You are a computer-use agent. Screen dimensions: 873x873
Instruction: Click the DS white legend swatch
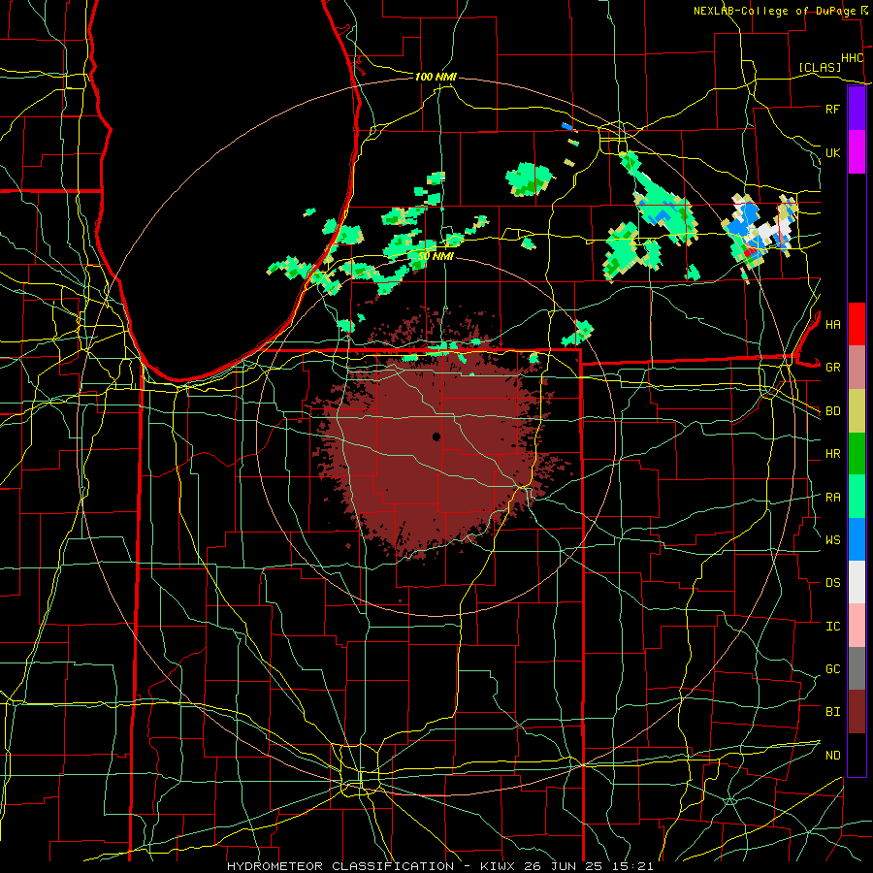pos(857,582)
